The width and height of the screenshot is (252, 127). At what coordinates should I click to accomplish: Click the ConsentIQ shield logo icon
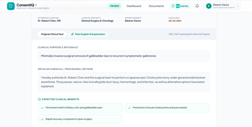pyautogui.click(x=11, y=6)
